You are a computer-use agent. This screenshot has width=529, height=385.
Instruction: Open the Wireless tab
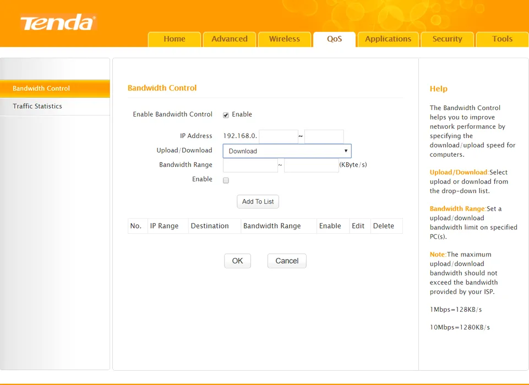pos(285,39)
